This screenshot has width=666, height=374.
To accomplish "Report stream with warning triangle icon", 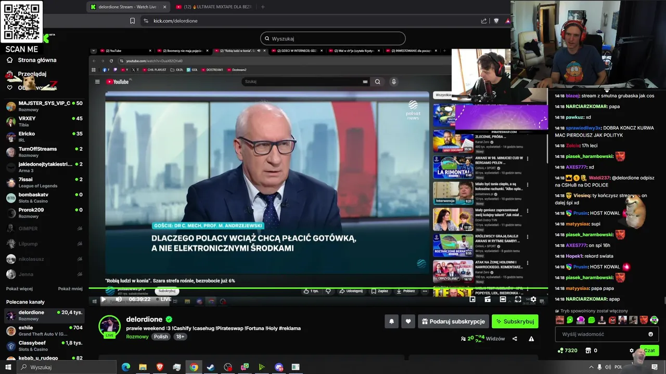I will click(x=531, y=339).
